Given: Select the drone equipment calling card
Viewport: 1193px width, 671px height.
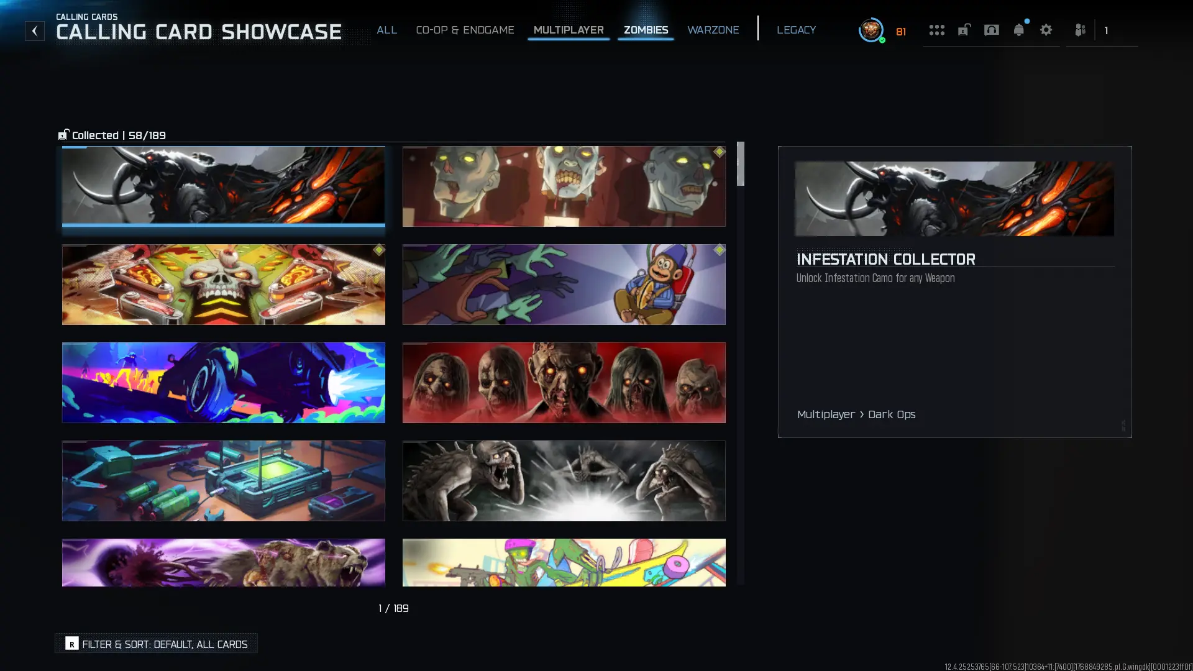Looking at the screenshot, I should click(x=223, y=481).
